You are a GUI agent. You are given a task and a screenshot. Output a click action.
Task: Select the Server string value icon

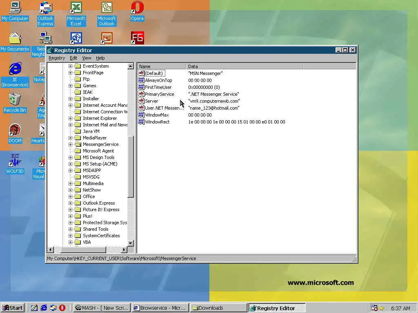pyautogui.click(x=141, y=101)
